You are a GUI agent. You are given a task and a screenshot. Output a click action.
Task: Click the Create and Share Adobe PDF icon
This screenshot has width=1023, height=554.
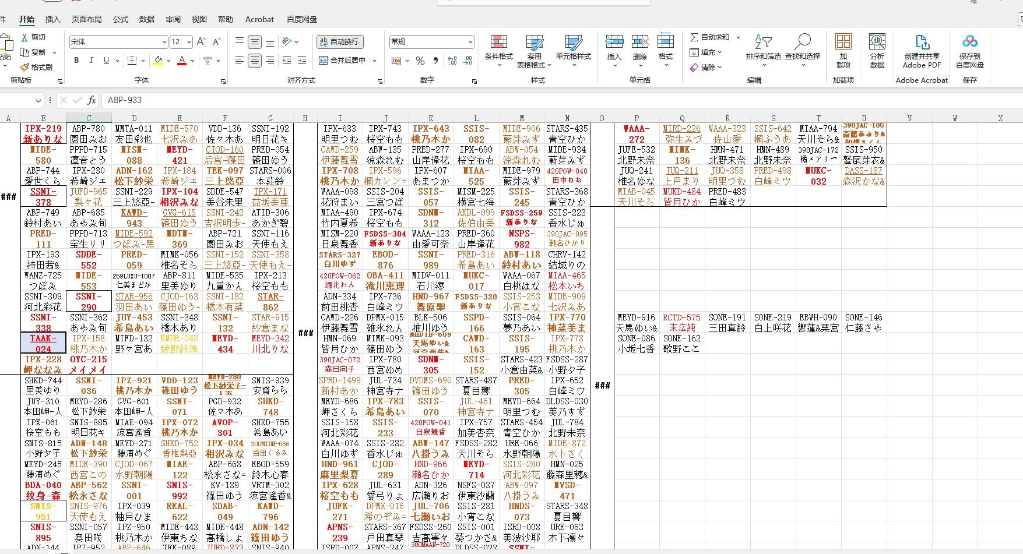[922, 43]
